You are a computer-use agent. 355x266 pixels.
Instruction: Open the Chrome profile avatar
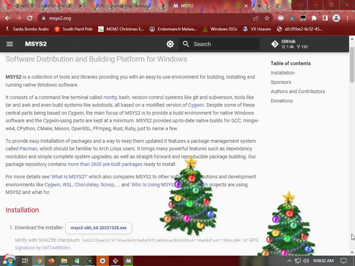coord(336,18)
